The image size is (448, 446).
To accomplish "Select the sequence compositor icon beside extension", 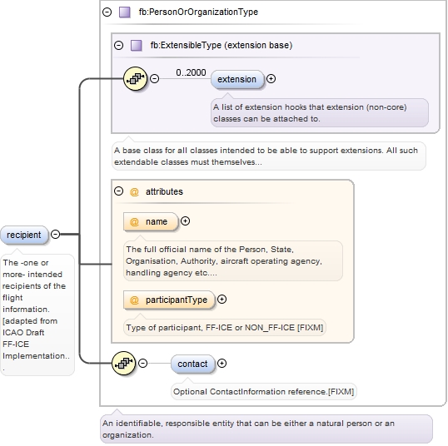I will [x=136, y=78].
